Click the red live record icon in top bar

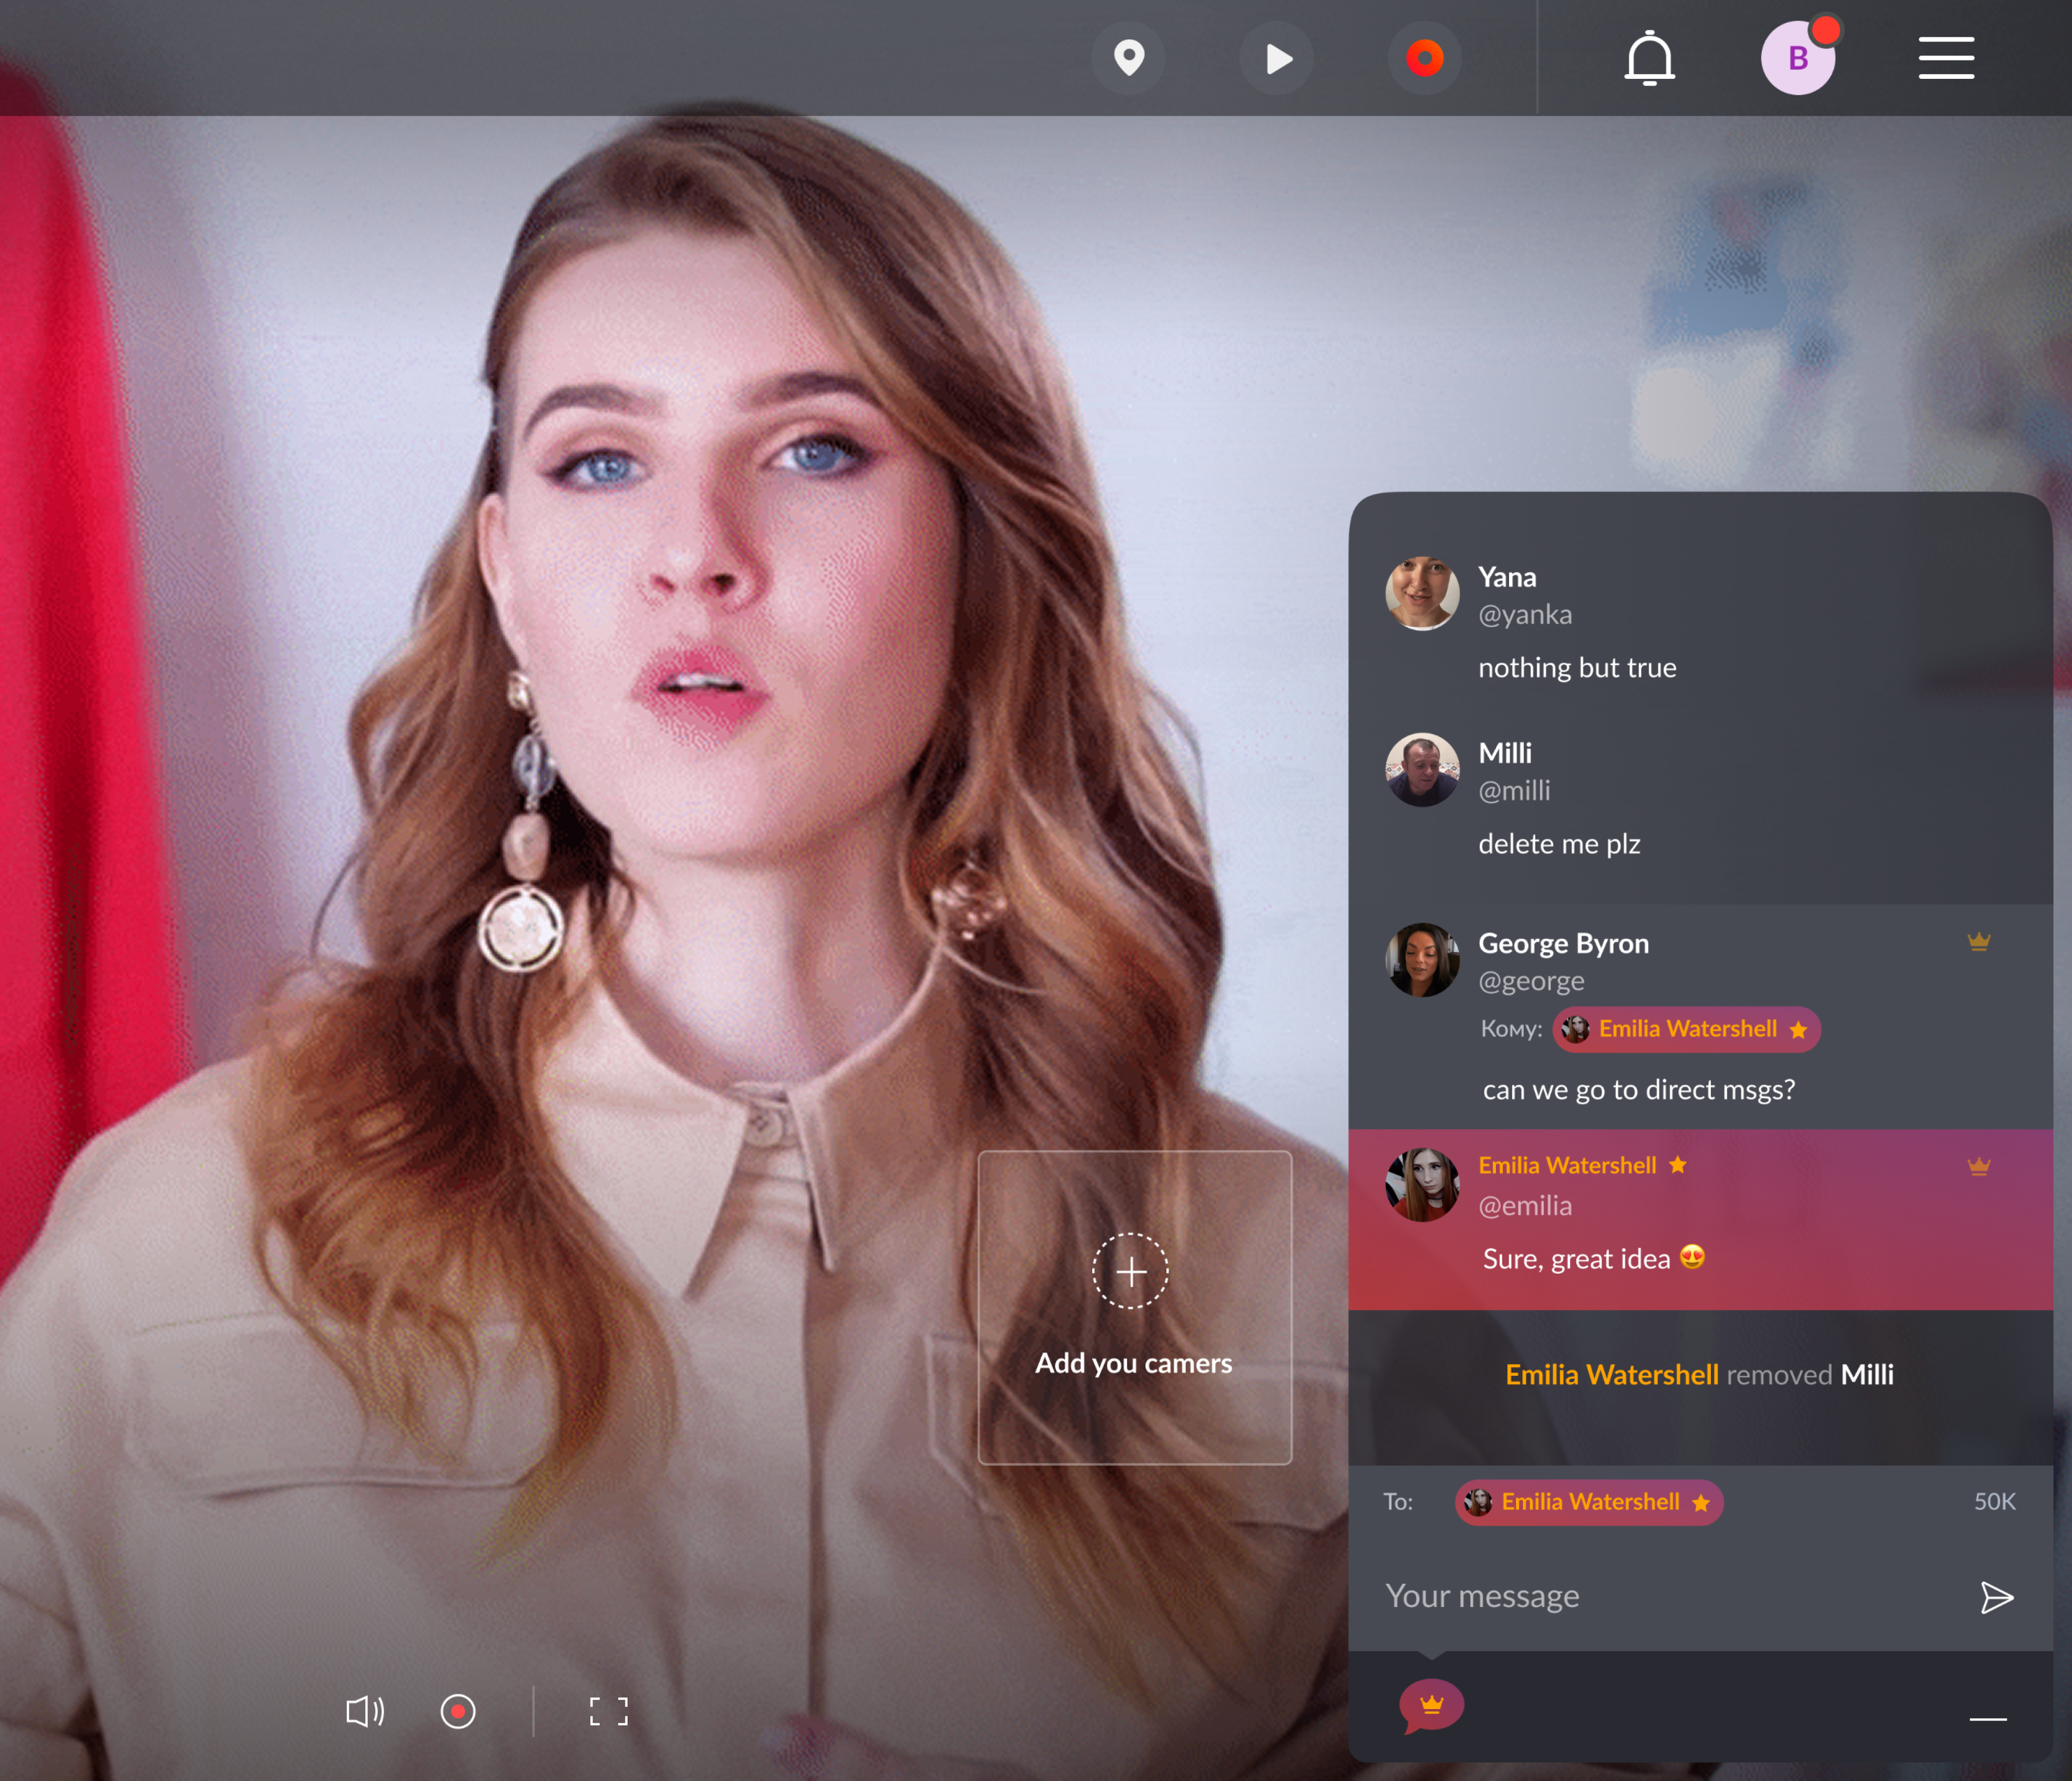(1425, 58)
